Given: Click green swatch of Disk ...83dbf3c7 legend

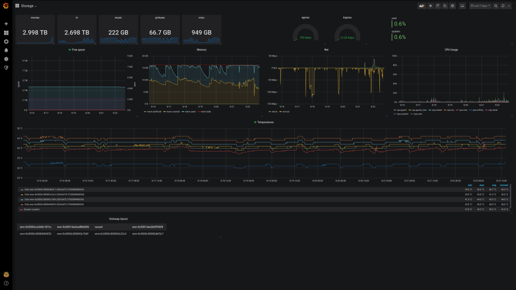Looking at the screenshot, I should tap(22, 190).
